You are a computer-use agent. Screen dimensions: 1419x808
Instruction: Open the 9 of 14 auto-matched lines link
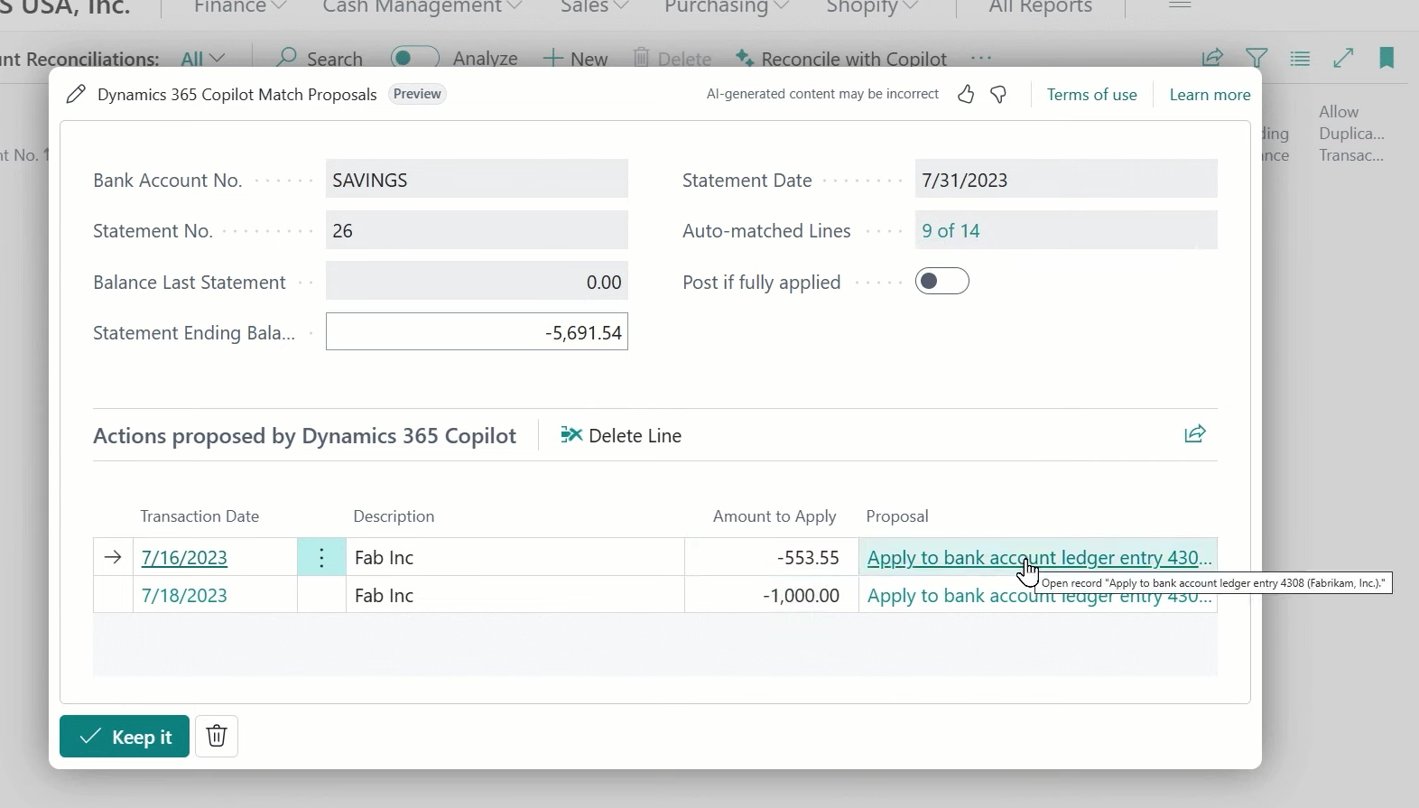pyautogui.click(x=951, y=231)
